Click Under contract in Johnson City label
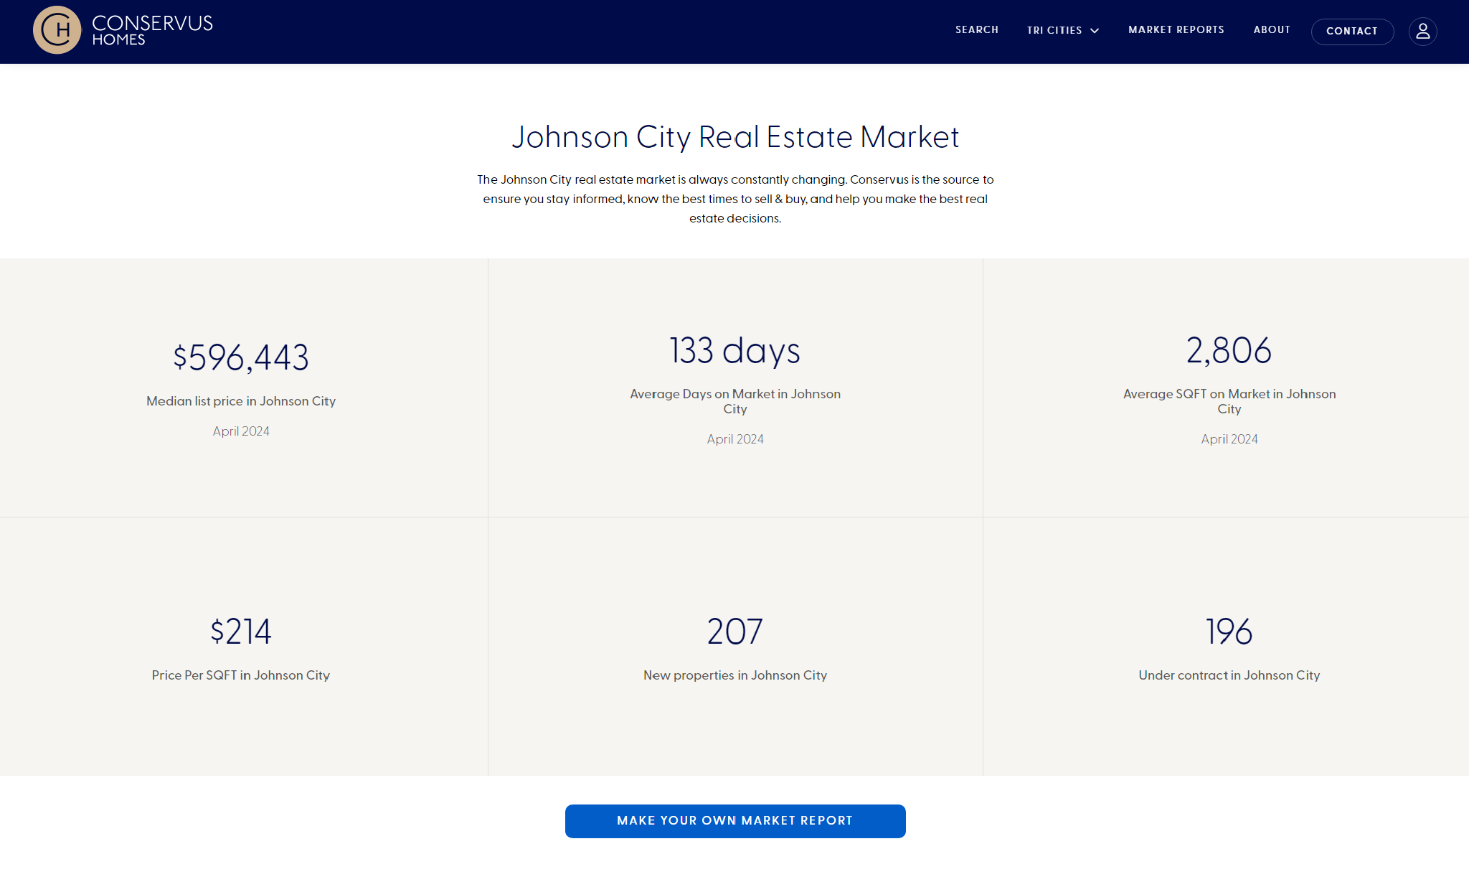Viewport: 1469px width, 882px height. tap(1229, 675)
